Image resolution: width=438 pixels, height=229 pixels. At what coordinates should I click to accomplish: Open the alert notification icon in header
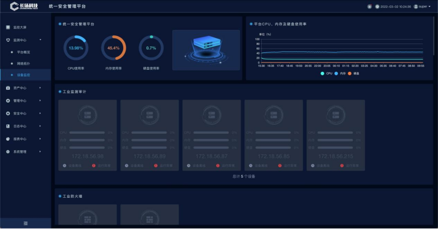[x=369, y=6]
